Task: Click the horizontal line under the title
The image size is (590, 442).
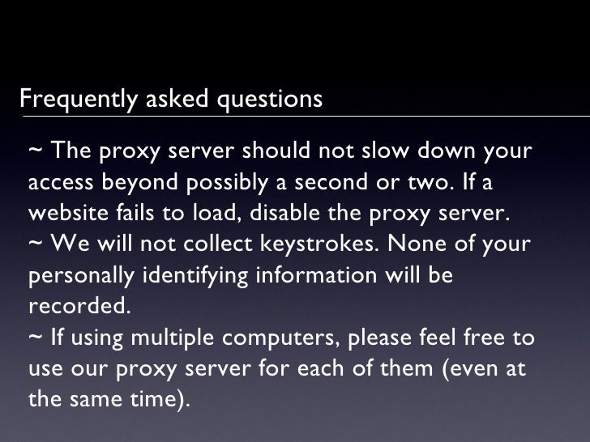Action: [306, 117]
